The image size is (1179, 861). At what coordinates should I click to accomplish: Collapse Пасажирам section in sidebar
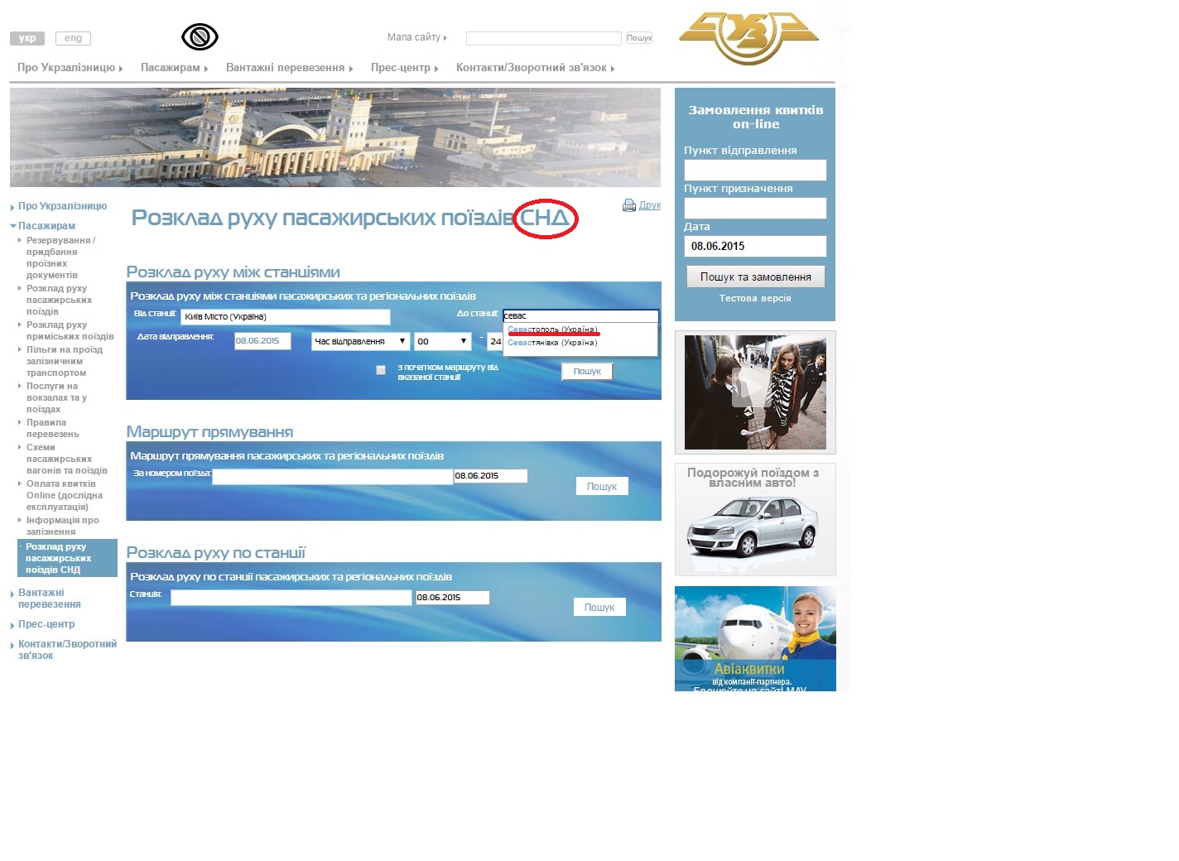[46, 226]
